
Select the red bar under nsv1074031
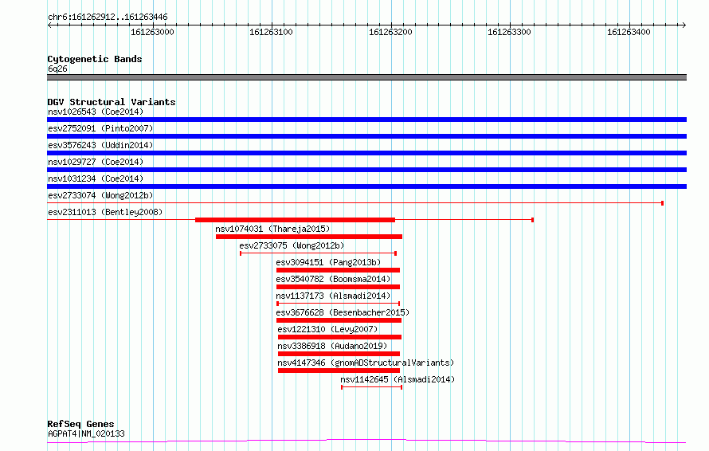pos(309,237)
